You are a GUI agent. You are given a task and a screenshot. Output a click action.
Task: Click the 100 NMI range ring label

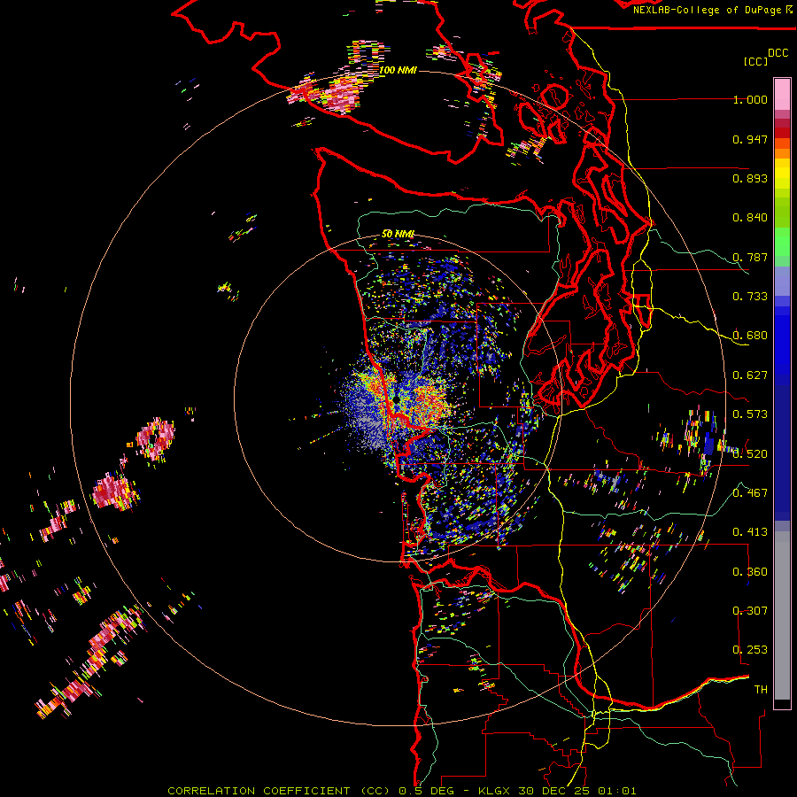coord(398,70)
